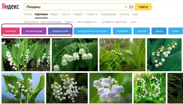
Task: Open the Переводчик tab
Action: point(108,14)
